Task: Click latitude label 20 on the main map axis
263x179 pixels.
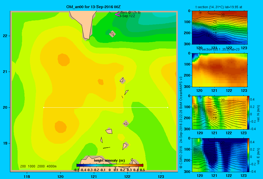Action: (5, 107)
